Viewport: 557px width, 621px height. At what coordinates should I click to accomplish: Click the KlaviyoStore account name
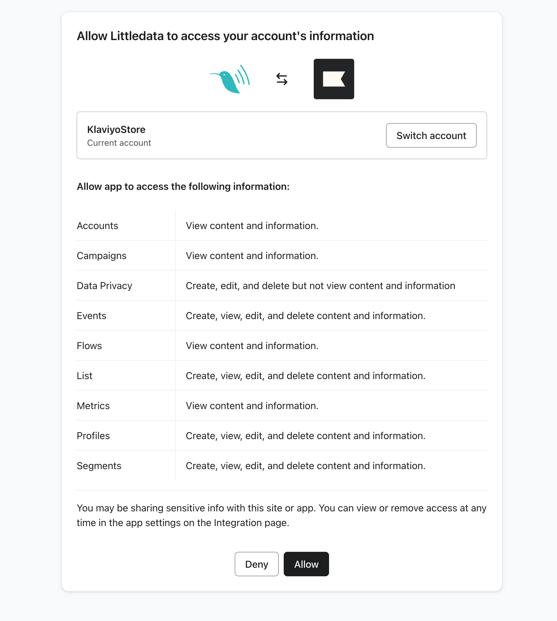tap(116, 130)
